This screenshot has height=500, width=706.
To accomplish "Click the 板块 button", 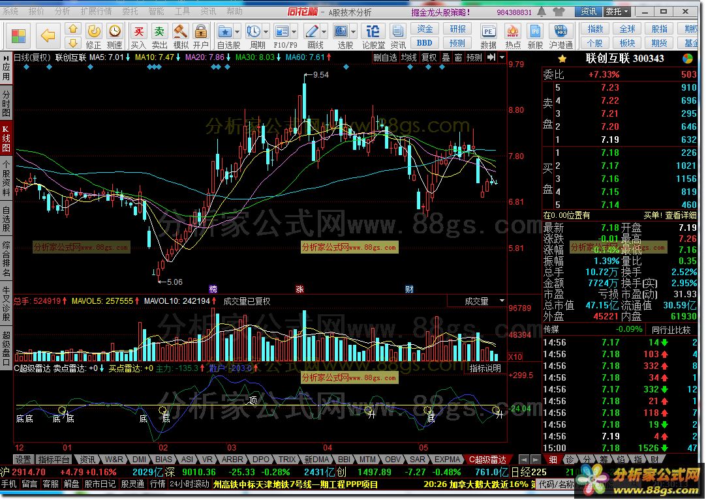I will pos(627,43).
